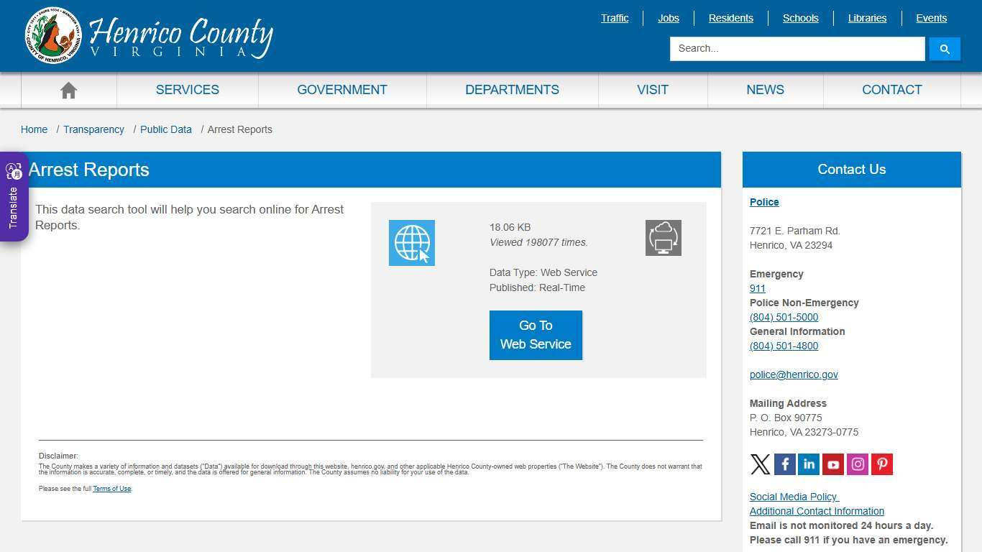This screenshot has height=552, width=982.
Task: Click the search magnifying glass button
Action: point(945,48)
